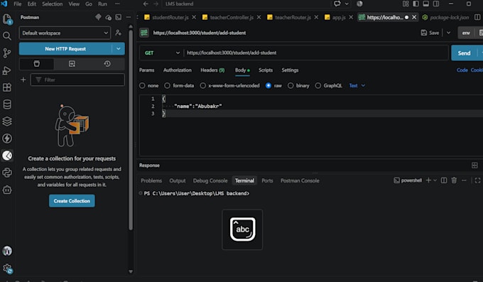This screenshot has width=483, height=282.
Task: Select the binary body type radio
Action: 291,86
